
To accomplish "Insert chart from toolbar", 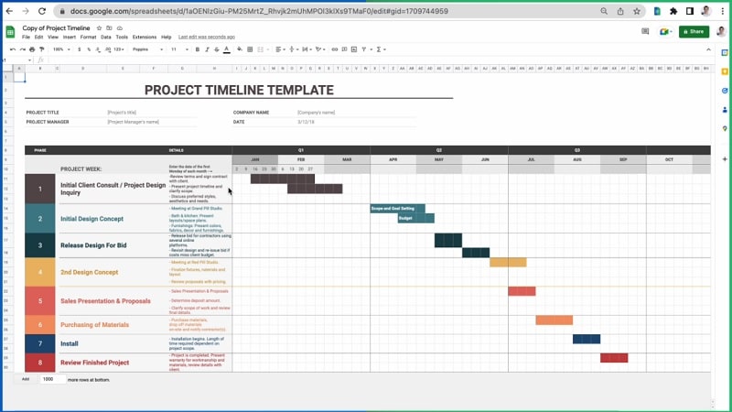I will 354,49.
